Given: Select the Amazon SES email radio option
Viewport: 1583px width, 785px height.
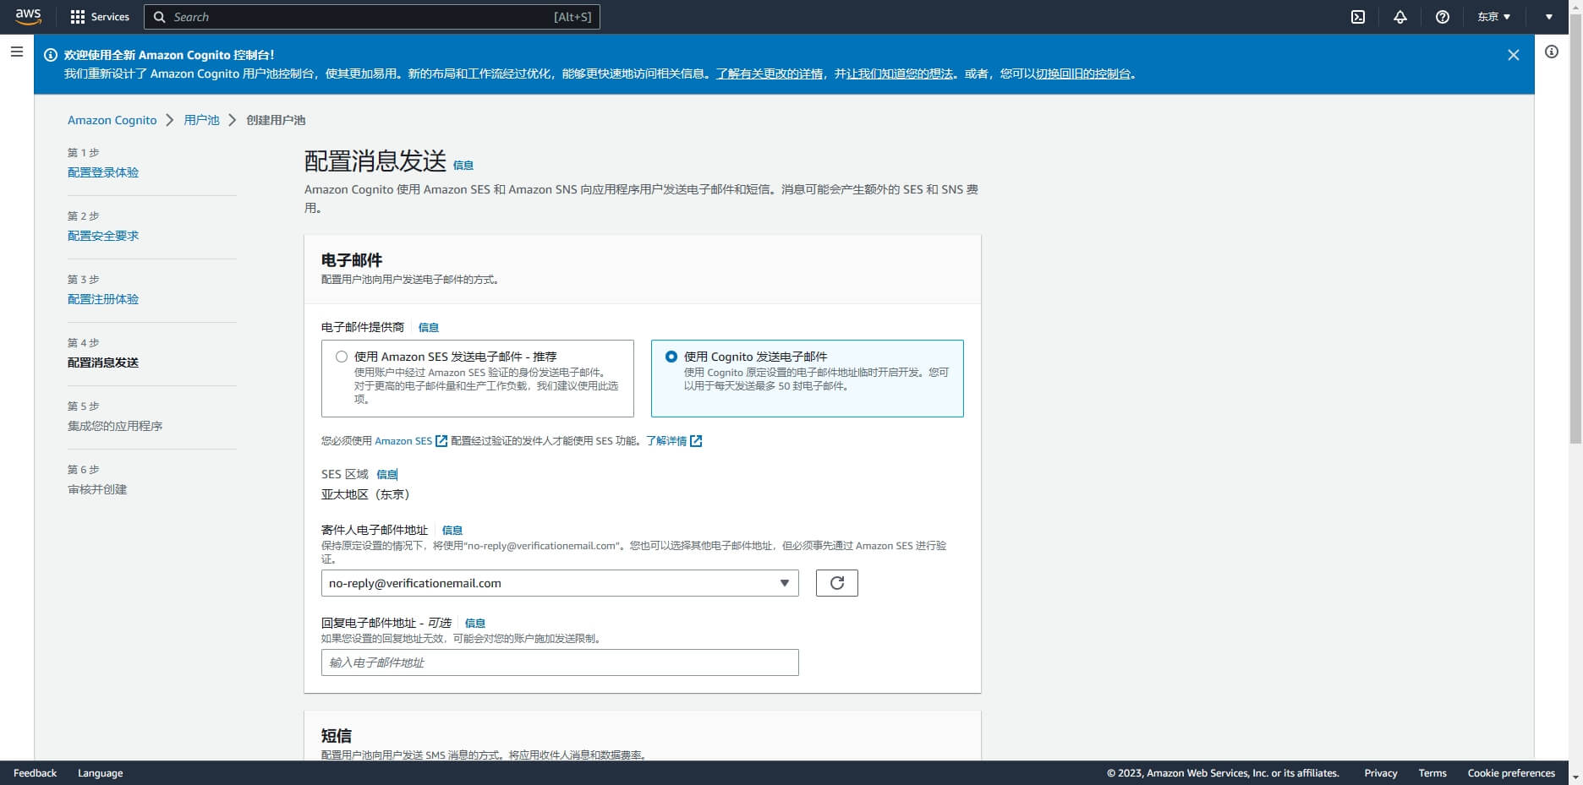Looking at the screenshot, I should [342, 357].
